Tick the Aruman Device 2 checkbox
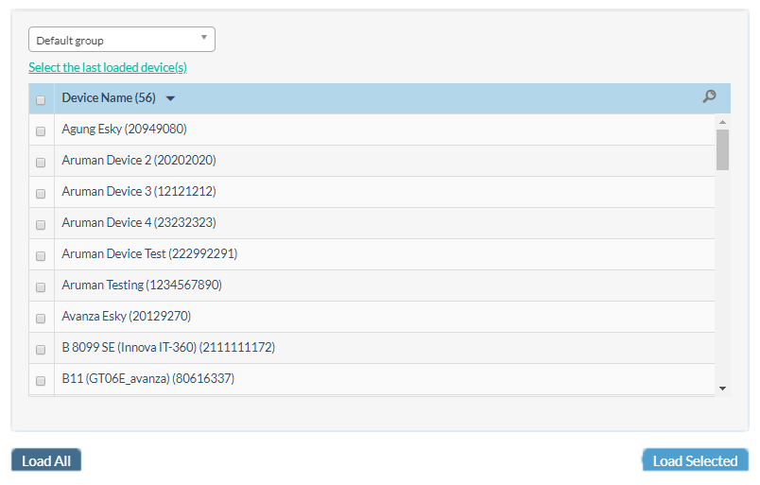 pos(41,163)
